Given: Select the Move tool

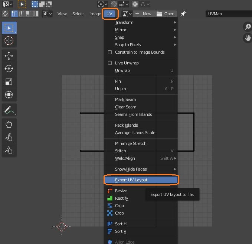Looking at the screenshot, I should pos(9,56).
